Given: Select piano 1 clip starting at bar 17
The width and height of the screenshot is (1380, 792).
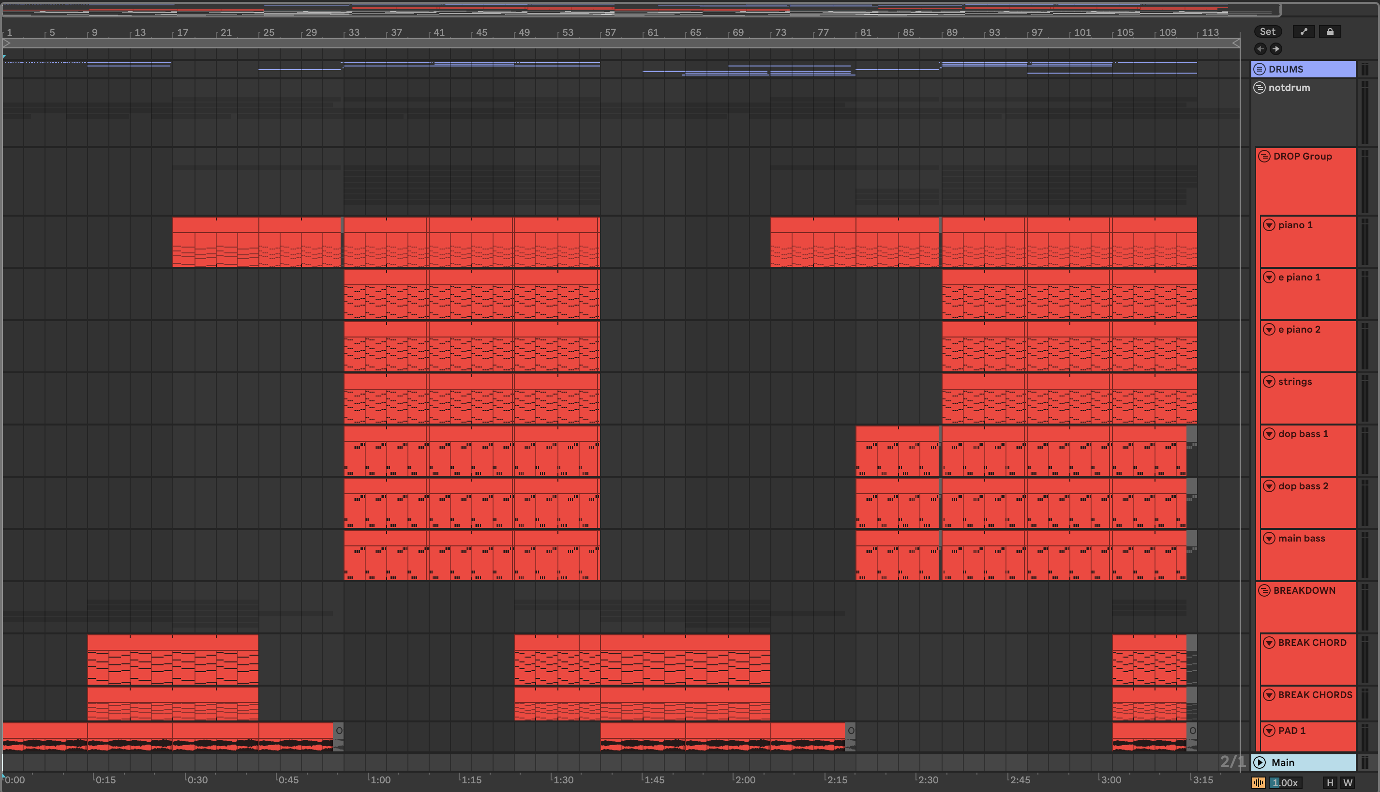Looking at the screenshot, I should 216,242.
